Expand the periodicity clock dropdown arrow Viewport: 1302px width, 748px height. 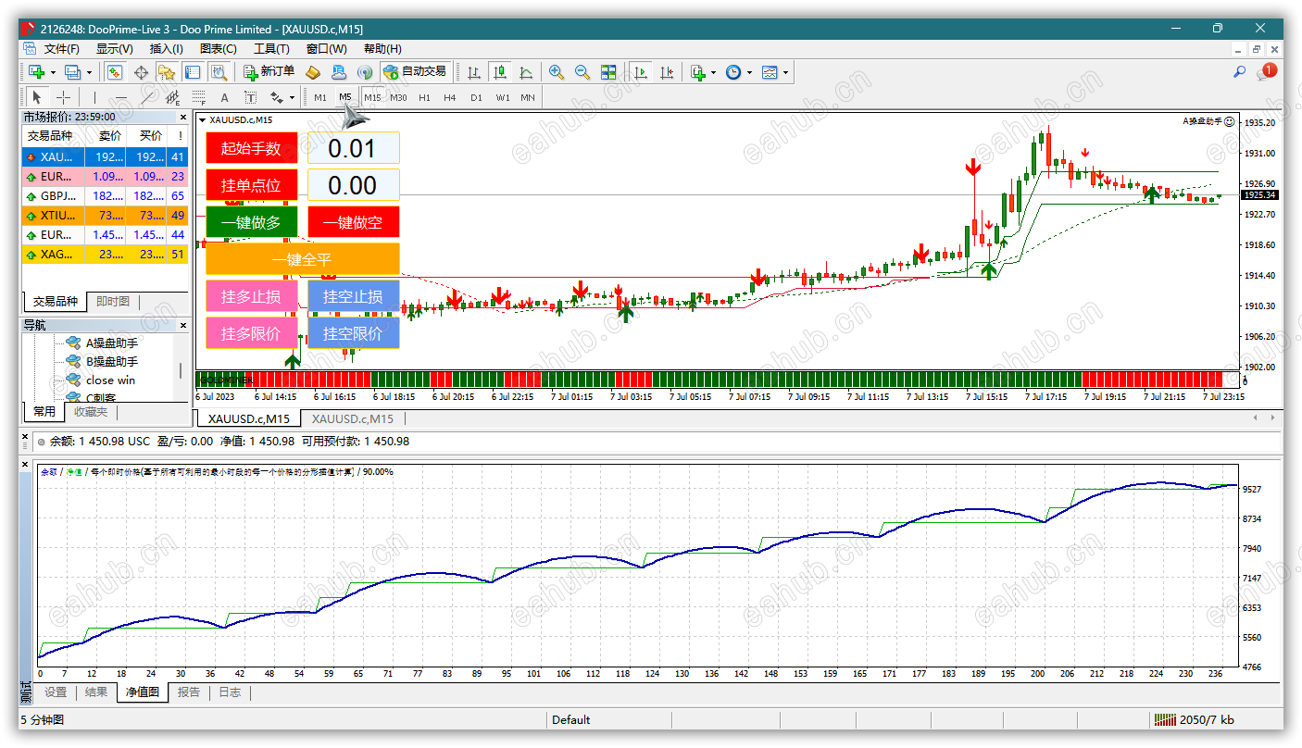point(749,71)
